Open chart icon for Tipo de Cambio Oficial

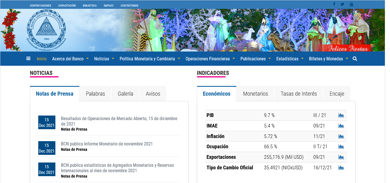(x=341, y=168)
